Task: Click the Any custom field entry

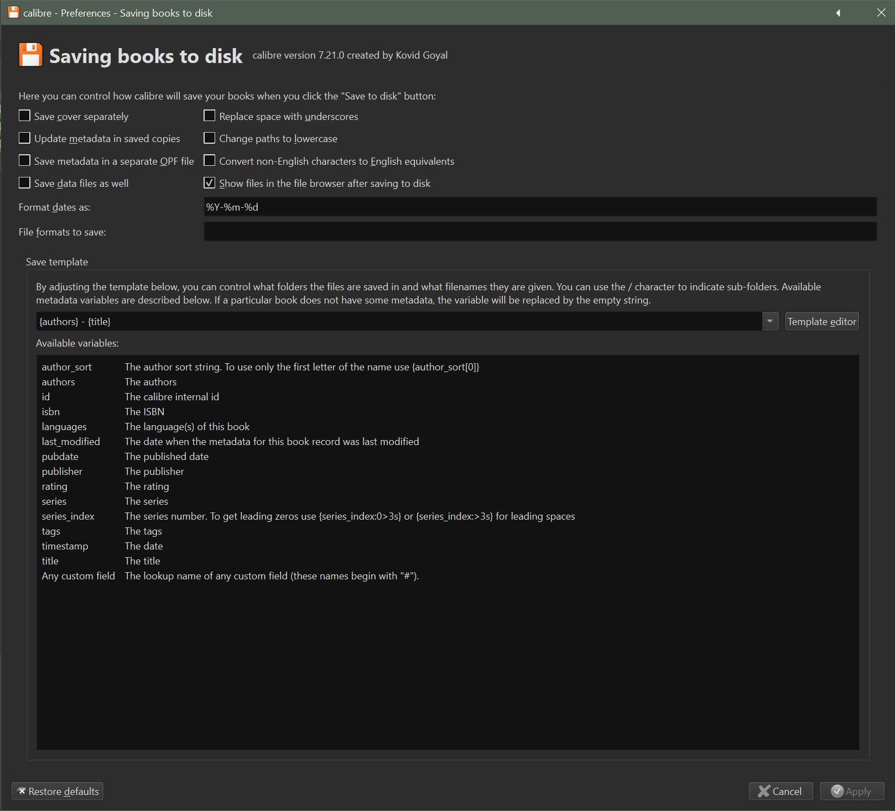Action: click(x=78, y=576)
